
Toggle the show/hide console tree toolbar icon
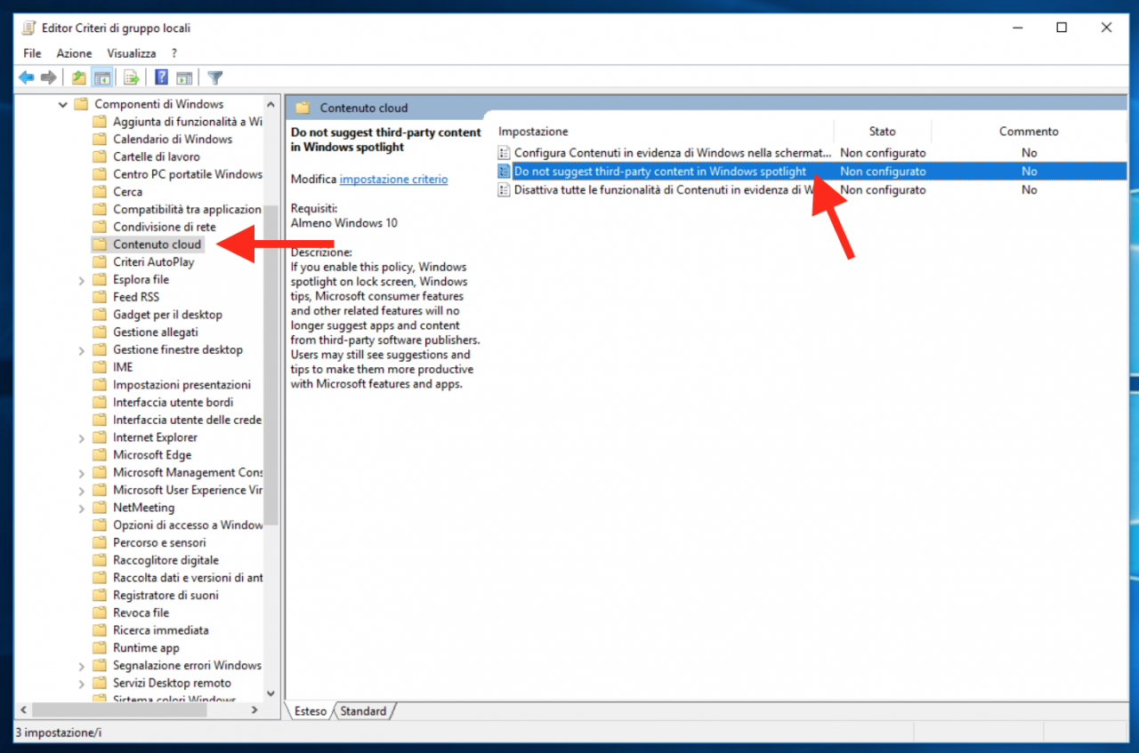[102, 77]
